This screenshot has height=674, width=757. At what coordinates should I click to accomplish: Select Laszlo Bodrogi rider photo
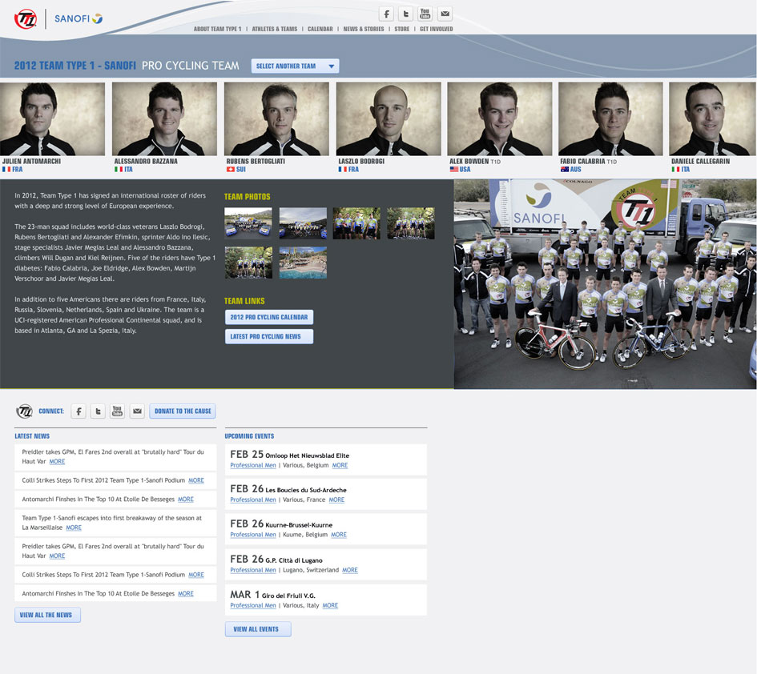click(x=389, y=118)
